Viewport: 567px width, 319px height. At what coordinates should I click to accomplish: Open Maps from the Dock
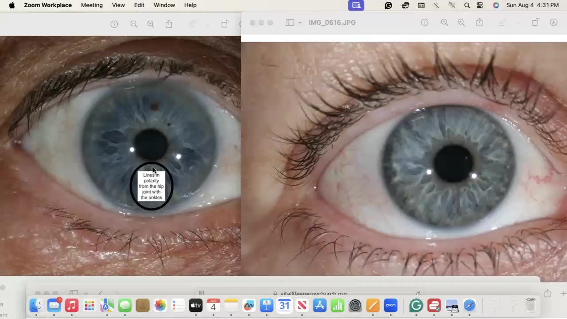(107, 305)
